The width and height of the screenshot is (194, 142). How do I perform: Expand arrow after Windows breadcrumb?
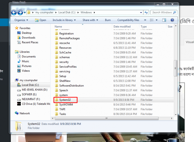tap(94, 12)
